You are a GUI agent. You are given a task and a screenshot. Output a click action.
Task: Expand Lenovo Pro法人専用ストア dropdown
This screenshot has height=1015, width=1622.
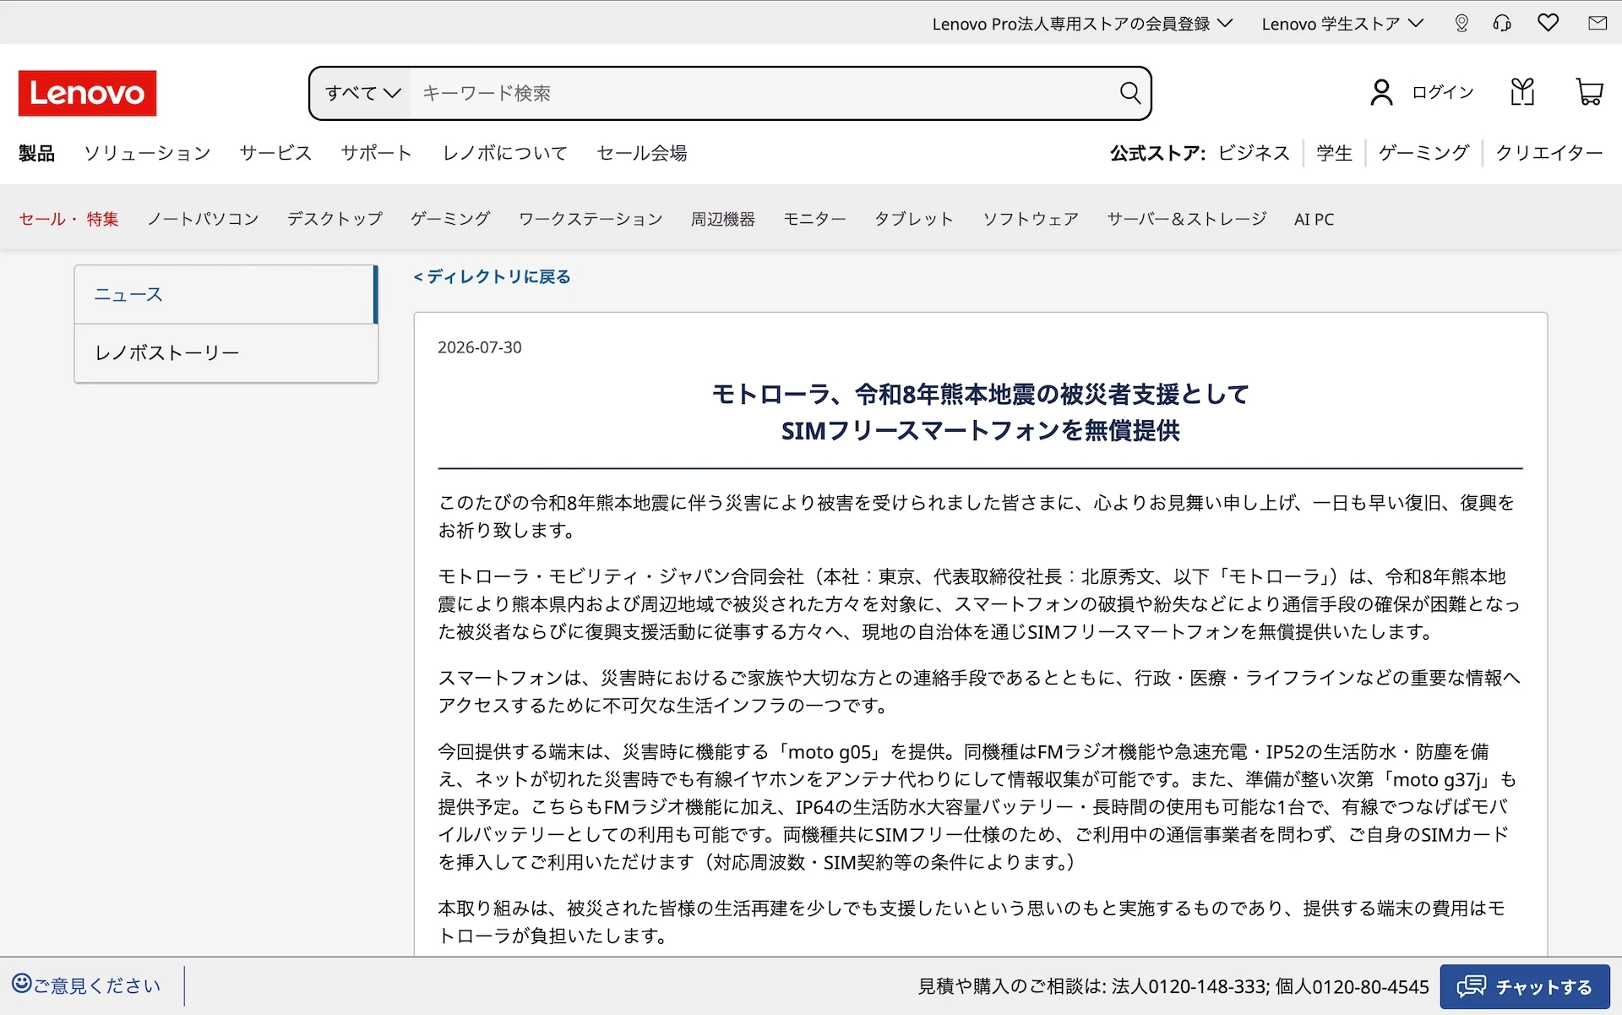1082,24
